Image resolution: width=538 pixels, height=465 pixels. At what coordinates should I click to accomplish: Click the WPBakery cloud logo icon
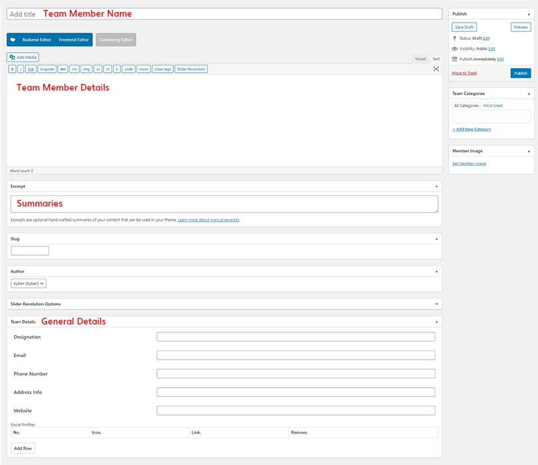coord(13,40)
